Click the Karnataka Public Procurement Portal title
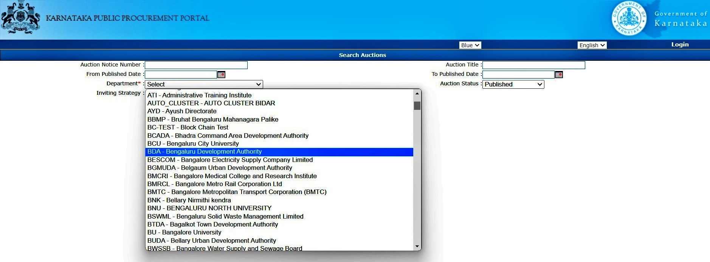Image resolution: width=710 pixels, height=262 pixels. coord(127,18)
